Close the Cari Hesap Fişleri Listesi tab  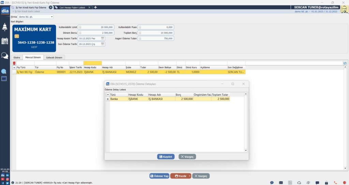[x=89, y=7]
